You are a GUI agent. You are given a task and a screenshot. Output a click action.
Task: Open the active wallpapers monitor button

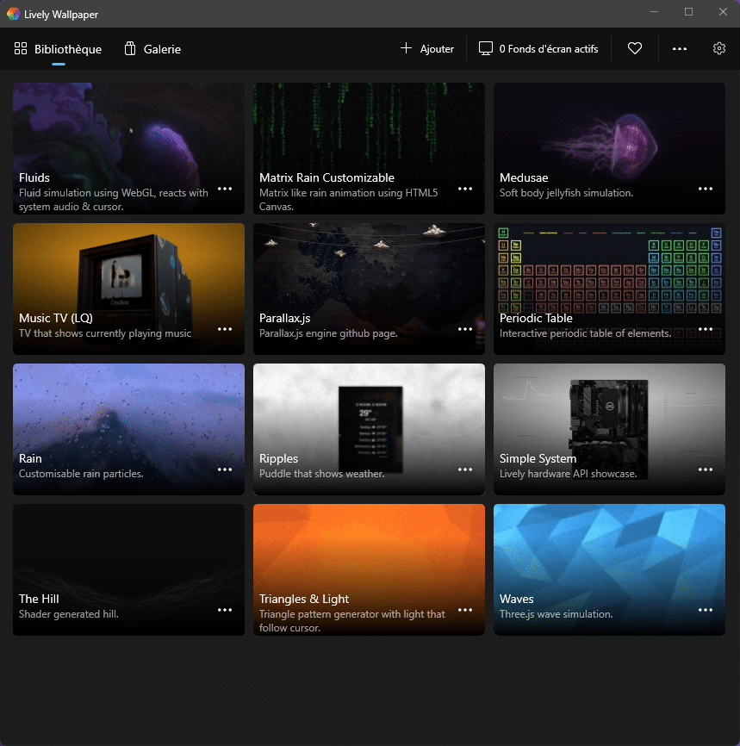point(538,49)
